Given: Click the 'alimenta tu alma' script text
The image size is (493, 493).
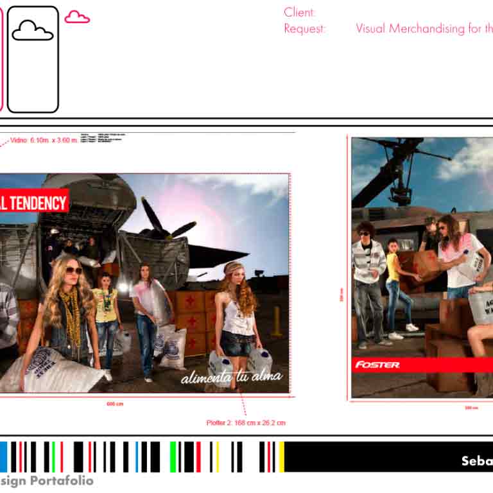Looking at the screenshot, I should click(231, 377).
